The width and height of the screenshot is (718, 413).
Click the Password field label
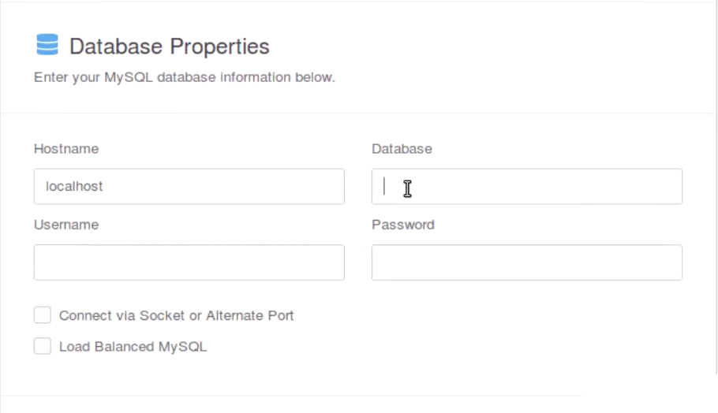(402, 225)
